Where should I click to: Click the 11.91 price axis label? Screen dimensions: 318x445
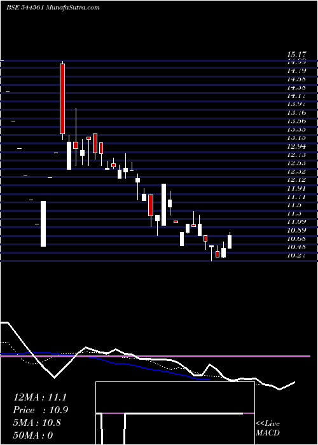[x=296, y=188]
